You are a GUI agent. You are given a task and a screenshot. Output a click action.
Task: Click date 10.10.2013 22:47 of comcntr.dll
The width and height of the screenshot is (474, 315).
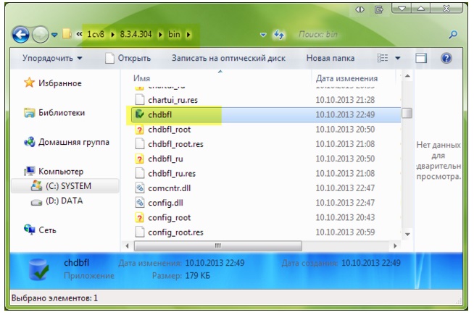click(x=345, y=188)
